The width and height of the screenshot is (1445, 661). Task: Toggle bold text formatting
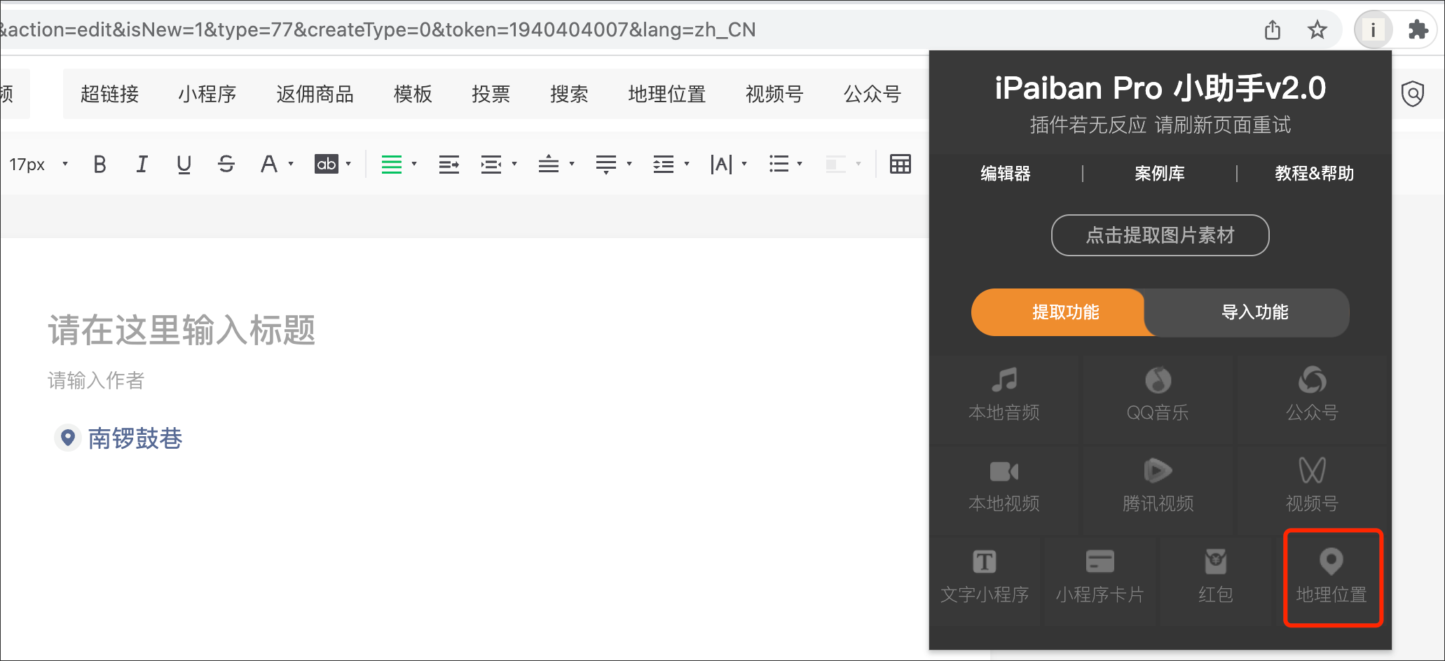click(100, 165)
